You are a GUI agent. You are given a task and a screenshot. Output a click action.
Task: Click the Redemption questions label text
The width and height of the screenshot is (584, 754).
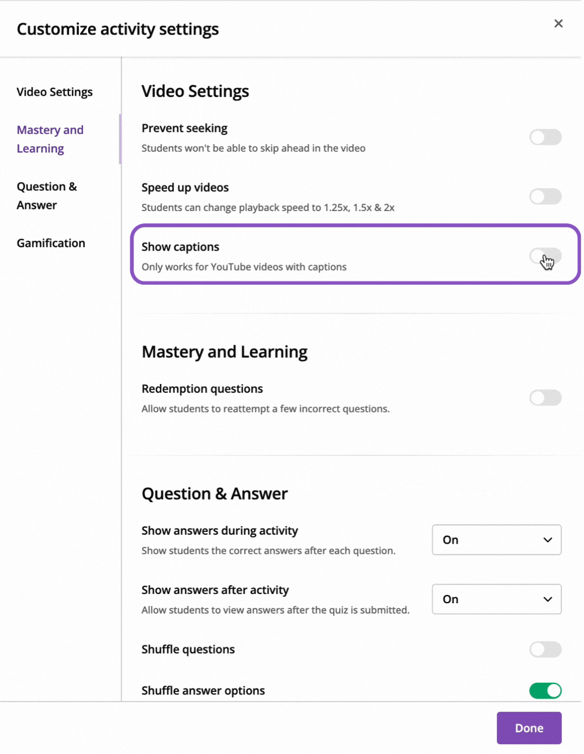(202, 389)
